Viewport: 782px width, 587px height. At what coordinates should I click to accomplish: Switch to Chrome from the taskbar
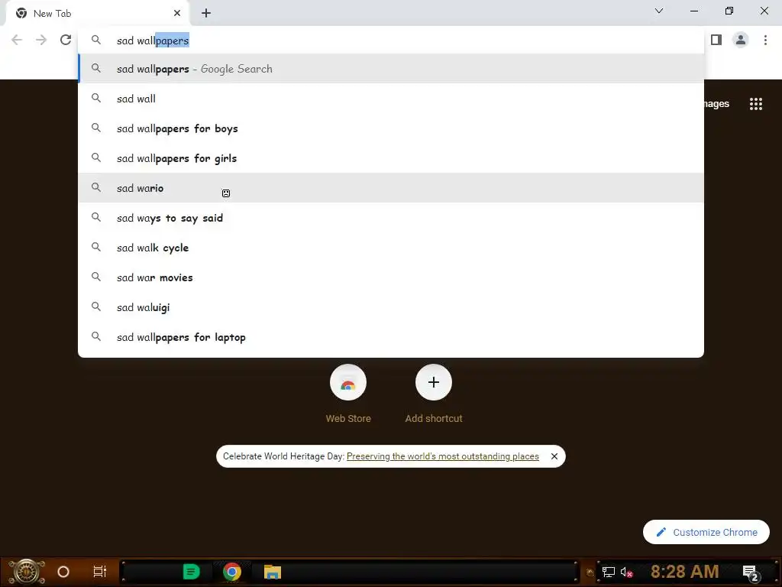pyautogui.click(x=232, y=572)
